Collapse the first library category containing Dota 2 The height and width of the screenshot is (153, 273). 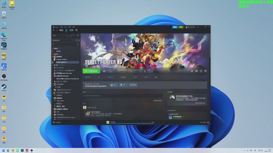[53, 49]
